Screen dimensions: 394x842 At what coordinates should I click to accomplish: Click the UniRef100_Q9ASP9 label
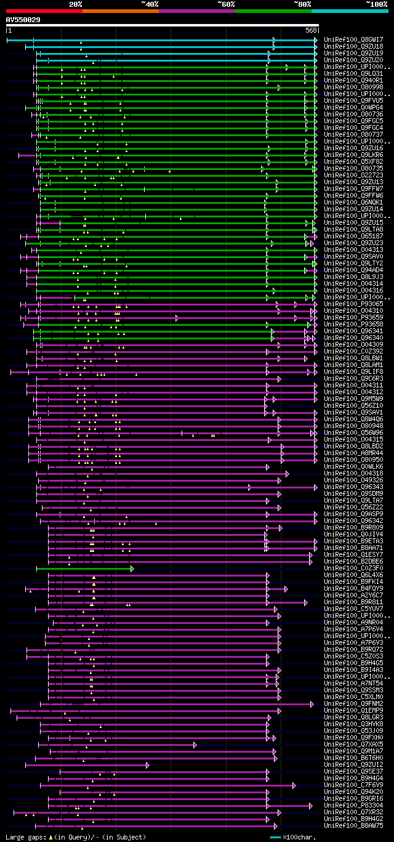pyautogui.click(x=353, y=514)
